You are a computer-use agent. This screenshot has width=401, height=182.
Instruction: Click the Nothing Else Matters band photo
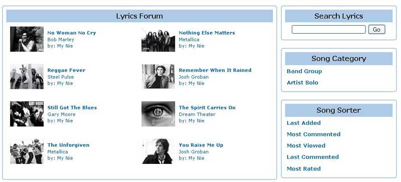[x=158, y=39]
